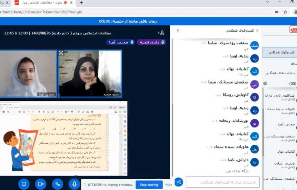297x190 pixels.
Task: Make teacher's webcam video fullscreen
Action: 61,53
